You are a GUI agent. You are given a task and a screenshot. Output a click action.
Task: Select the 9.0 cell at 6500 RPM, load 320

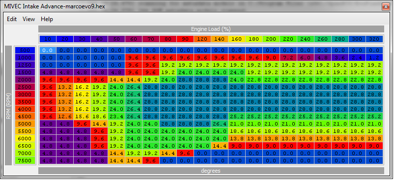[374, 146]
